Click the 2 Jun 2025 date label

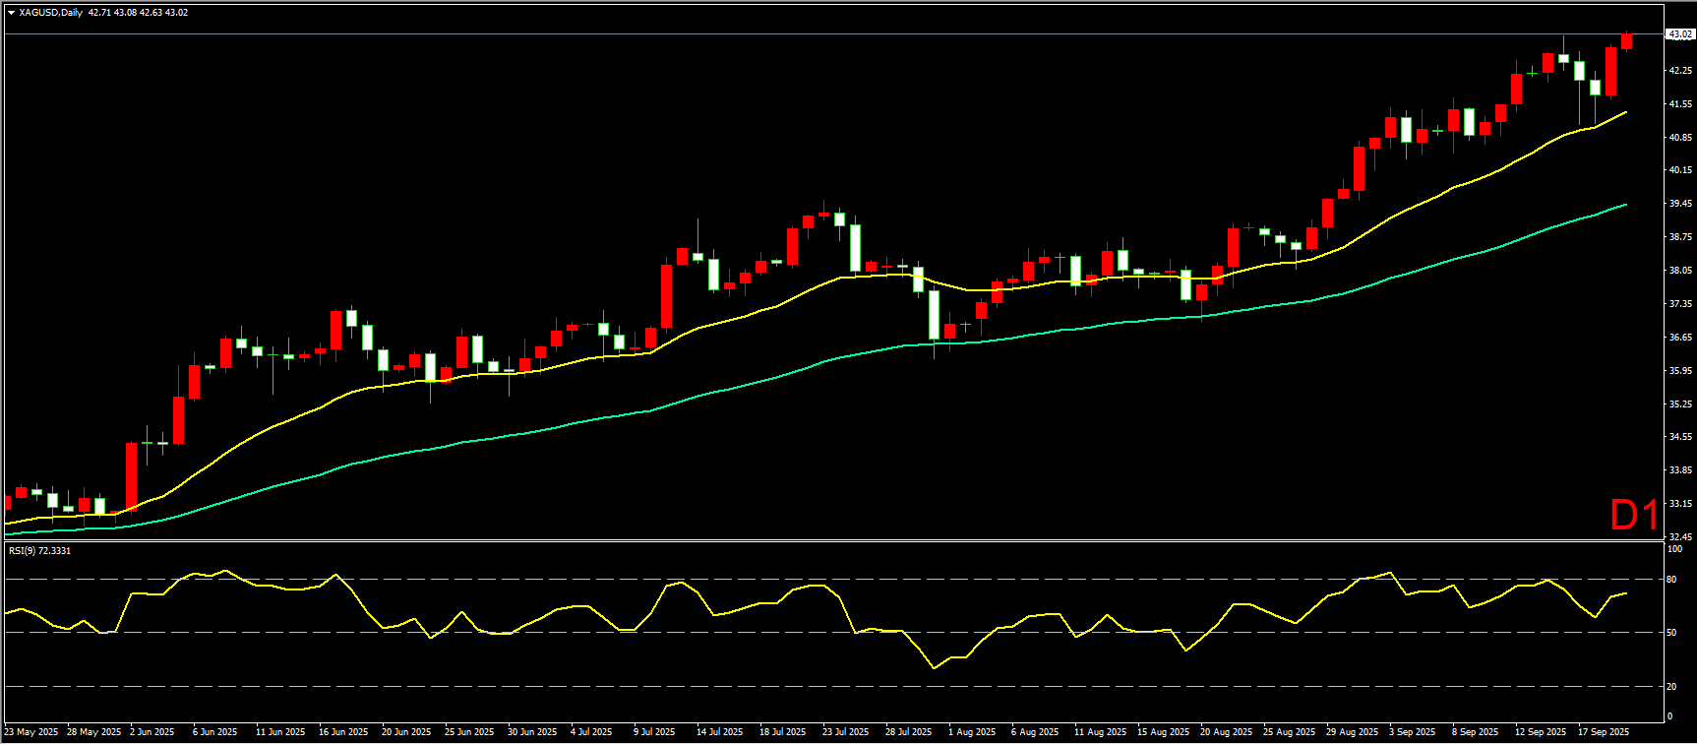pyautogui.click(x=152, y=732)
